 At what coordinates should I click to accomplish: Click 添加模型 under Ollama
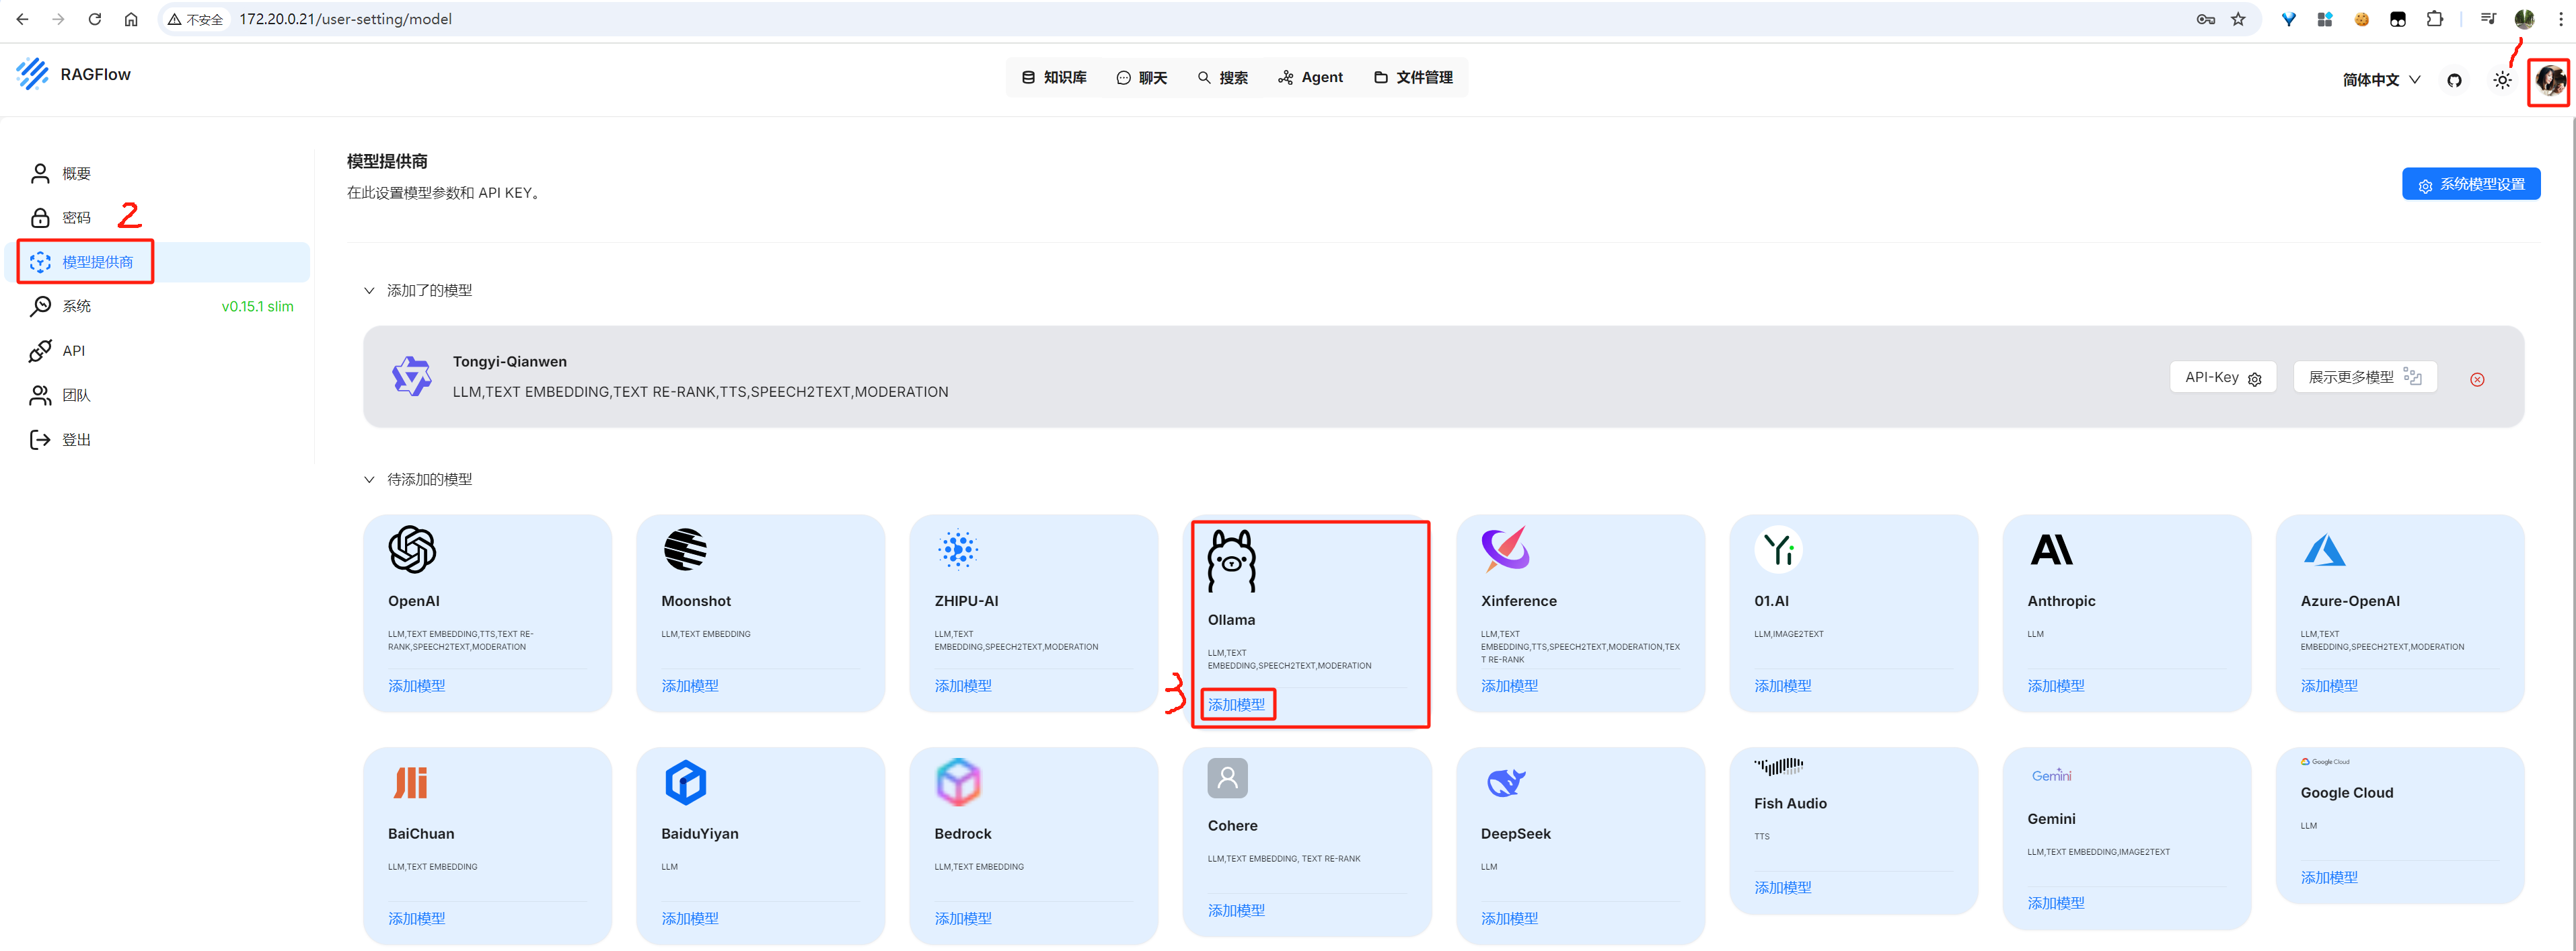1236,704
